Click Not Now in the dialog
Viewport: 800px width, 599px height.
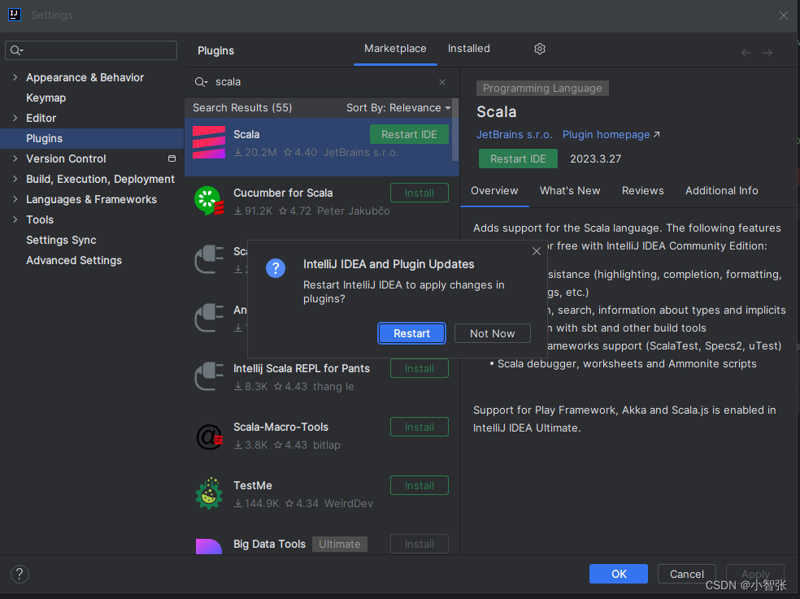tap(493, 333)
